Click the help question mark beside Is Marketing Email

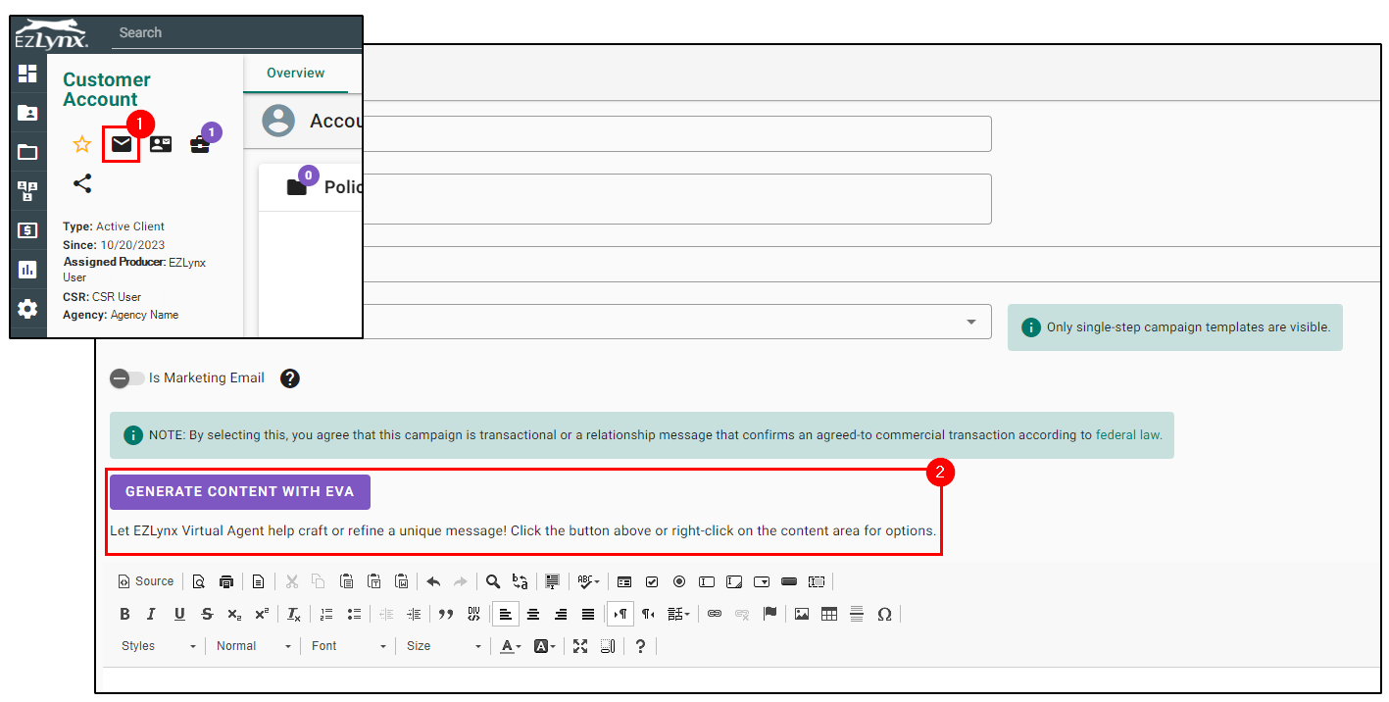pyautogui.click(x=289, y=378)
